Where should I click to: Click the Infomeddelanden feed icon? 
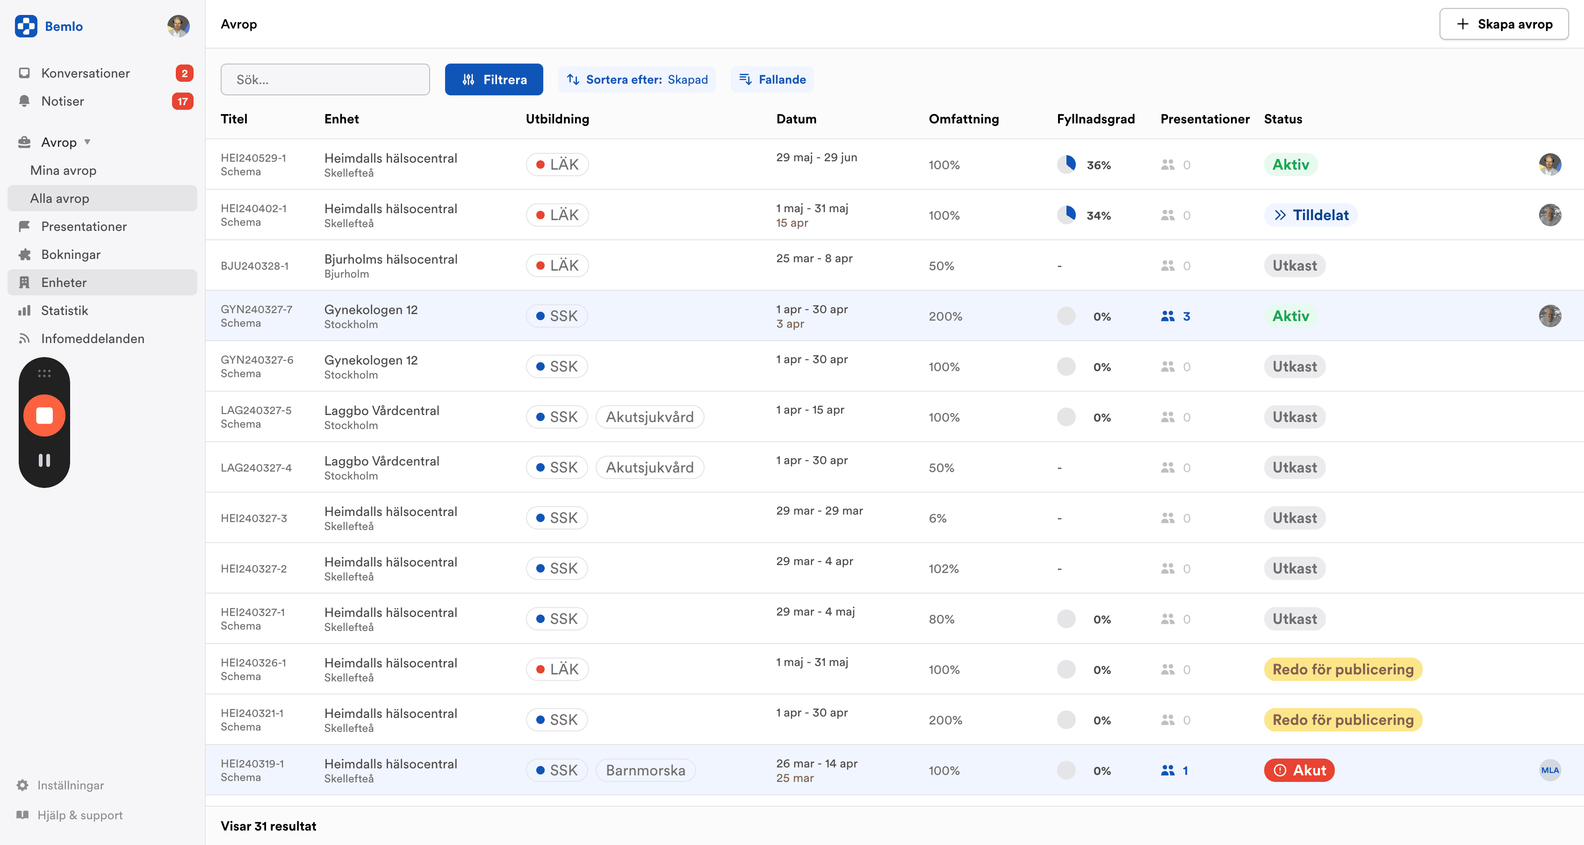24,339
